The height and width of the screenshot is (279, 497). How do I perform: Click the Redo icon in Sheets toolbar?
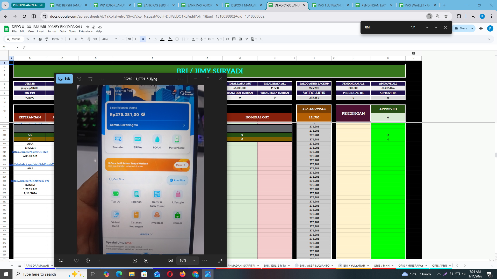[x=34, y=39]
